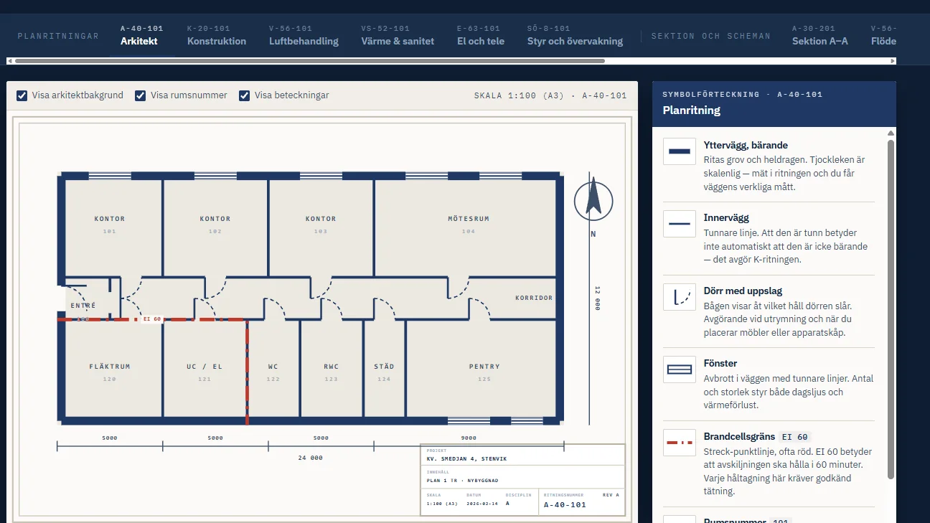Screen dimensions: 930x523
Task: Select room Kontor 102 on the plan
Action: click(215, 227)
